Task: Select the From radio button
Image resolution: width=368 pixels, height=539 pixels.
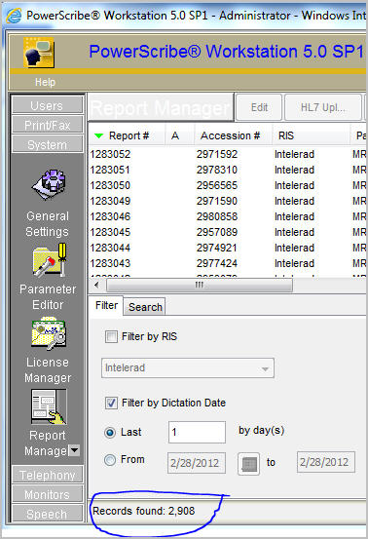Action: [110, 460]
